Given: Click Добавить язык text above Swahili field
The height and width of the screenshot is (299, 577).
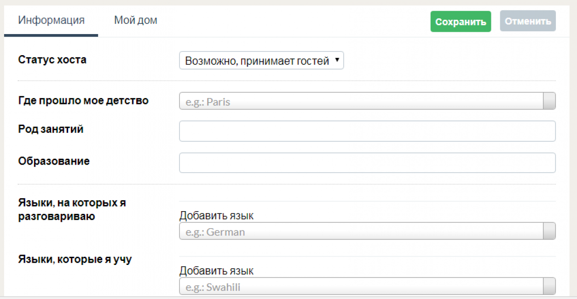Looking at the screenshot, I should point(216,271).
